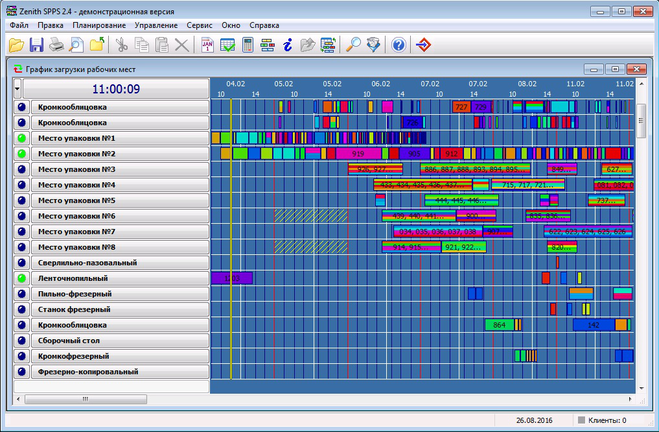
Task: Click the red arrow exit icon
Action: coord(422,45)
